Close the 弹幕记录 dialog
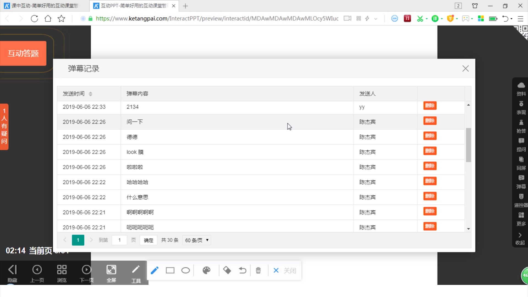 click(465, 68)
